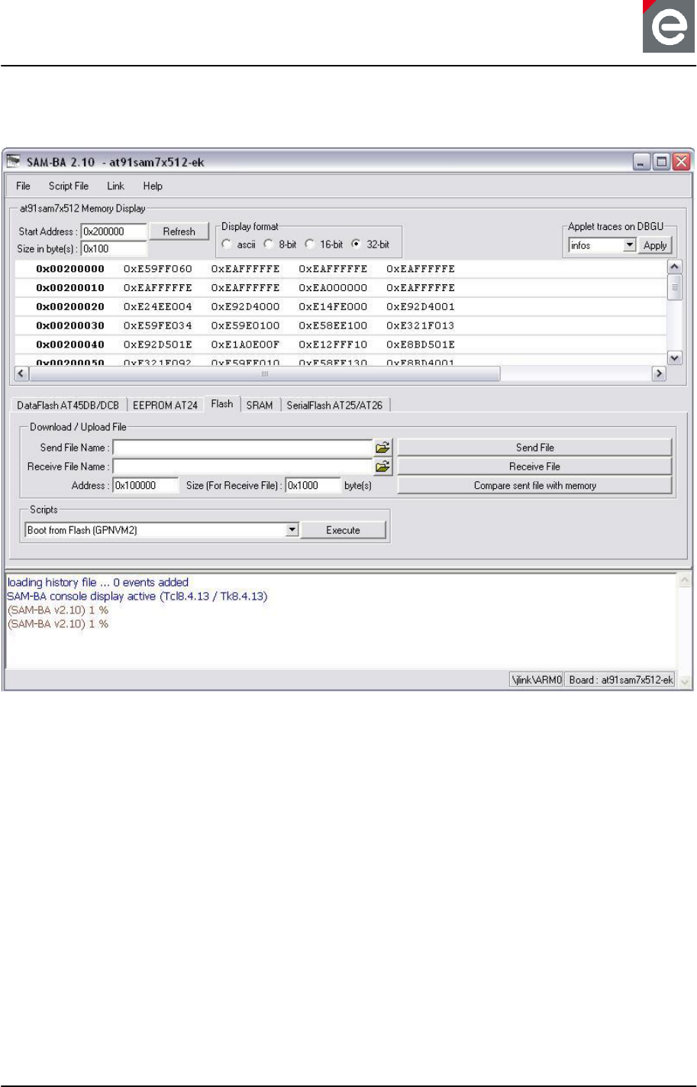
Task: Click memory value 0xEA000000
Action: click(x=333, y=288)
